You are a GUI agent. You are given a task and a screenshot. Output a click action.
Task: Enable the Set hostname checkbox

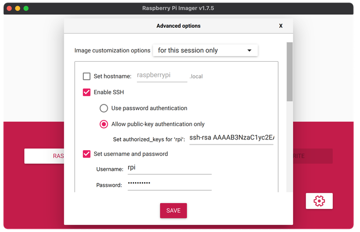(x=87, y=77)
